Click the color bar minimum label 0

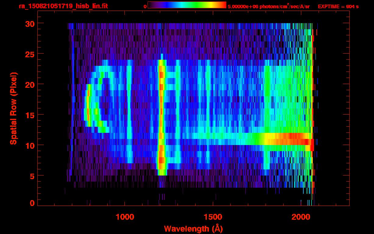[x=145, y=6]
